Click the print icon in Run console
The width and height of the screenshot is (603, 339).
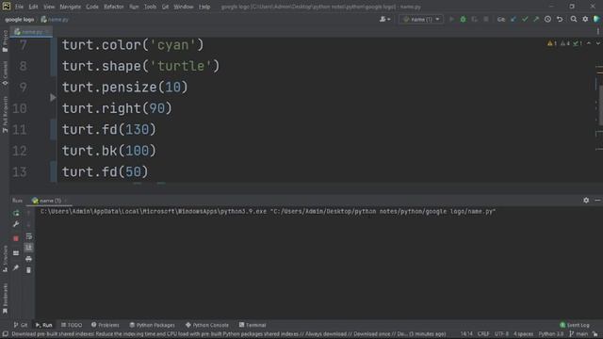point(29,259)
